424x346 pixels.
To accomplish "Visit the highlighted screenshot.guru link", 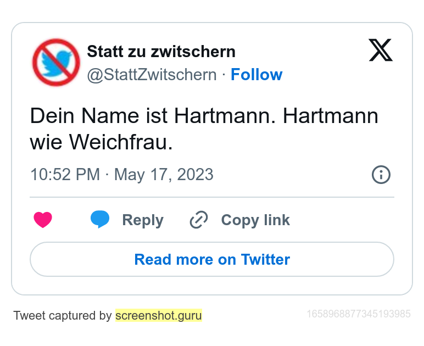I will [x=159, y=315].
